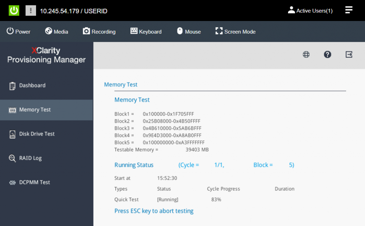The width and height of the screenshot is (365, 226).
Task: Click the Block4 address range 0x9E4D3000-0xA8AB0FFF
Action: tap(172, 135)
